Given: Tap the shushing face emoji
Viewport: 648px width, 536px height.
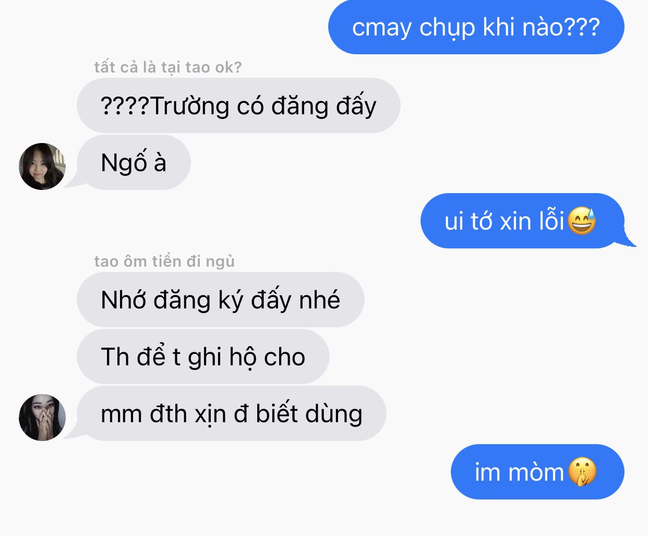Looking at the screenshot, I should (x=582, y=472).
